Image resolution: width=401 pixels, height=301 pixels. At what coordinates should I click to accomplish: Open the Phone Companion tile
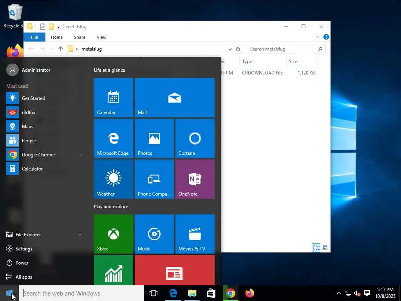154,179
